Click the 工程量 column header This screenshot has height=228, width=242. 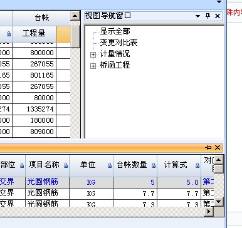[x=34, y=34]
